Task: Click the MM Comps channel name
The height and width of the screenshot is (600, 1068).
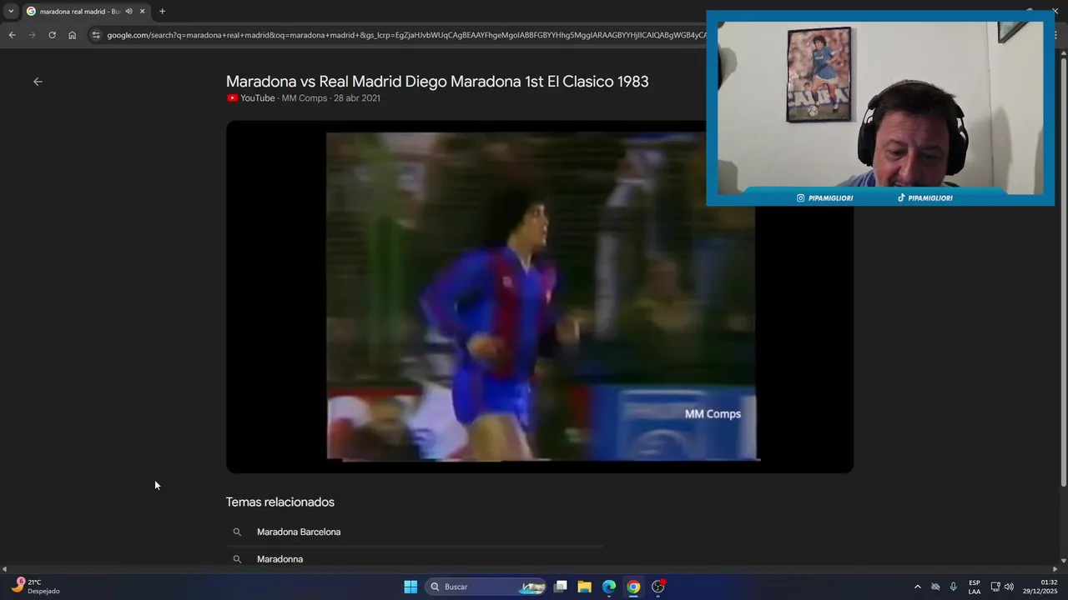Action: 305,98
